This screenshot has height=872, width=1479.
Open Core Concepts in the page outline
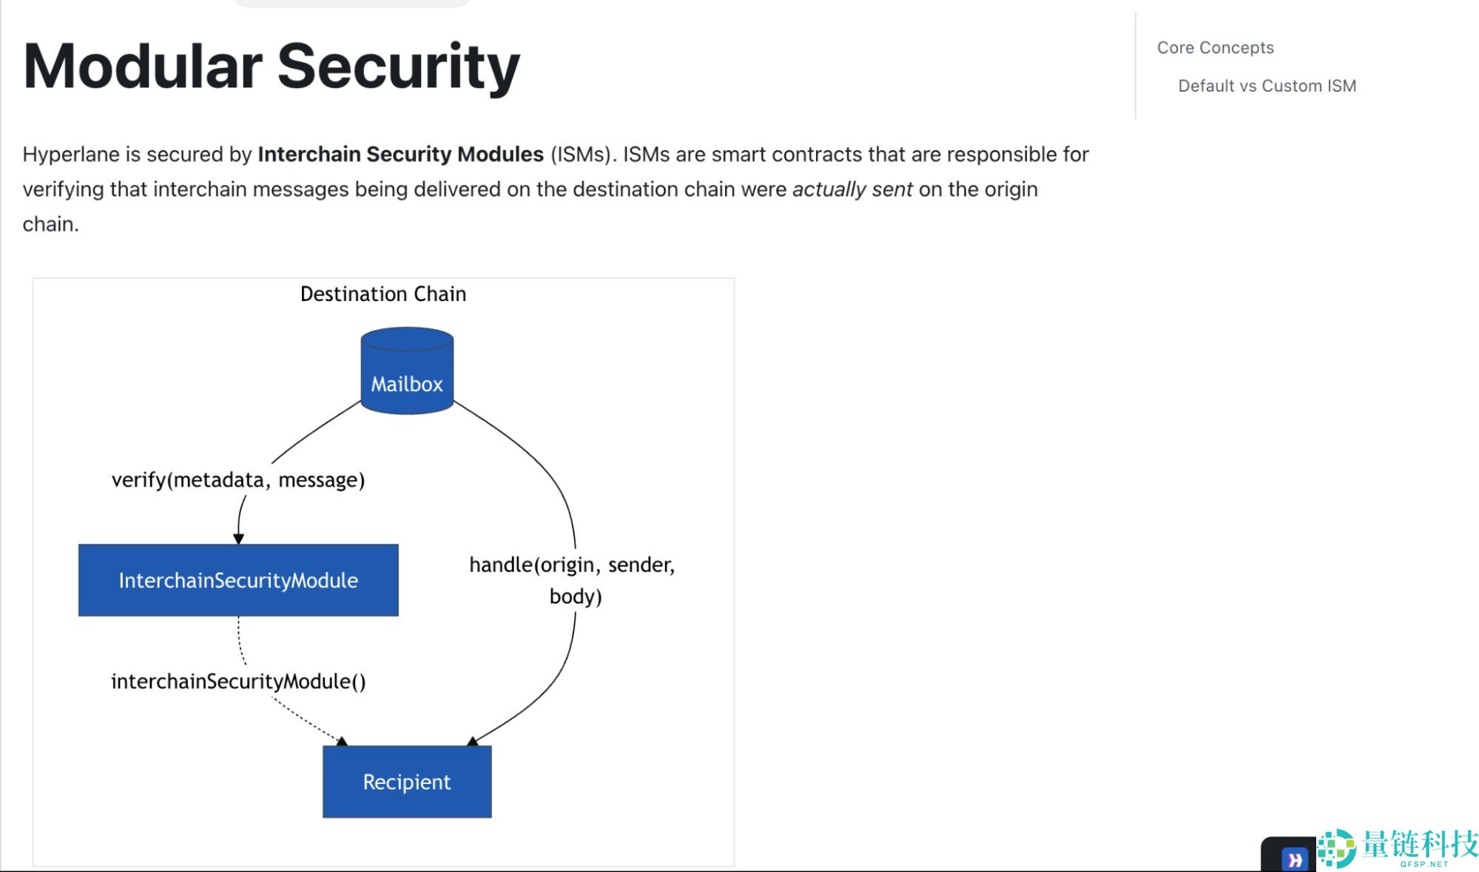pyautogui.click(x=1215, y=48)
